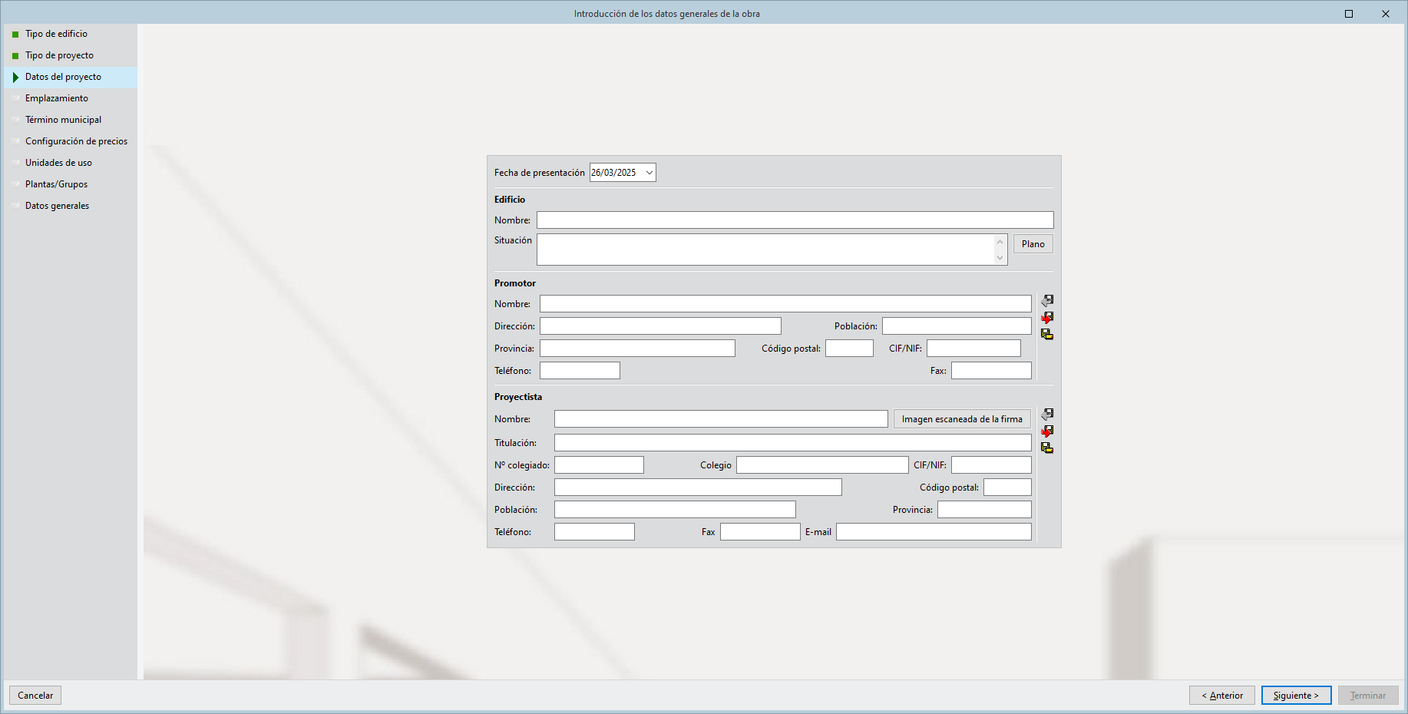The width and height of the screenshot is (1408, 714).
Task: Go back with the Anterior button
Action: click(1222, 696)
